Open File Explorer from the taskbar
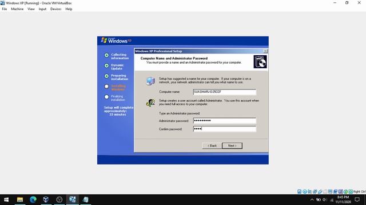 [x=20, y=199]
